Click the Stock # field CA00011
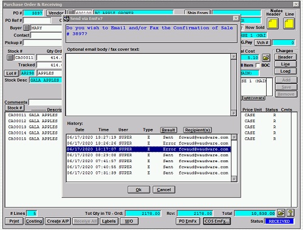 coord(24,57)
